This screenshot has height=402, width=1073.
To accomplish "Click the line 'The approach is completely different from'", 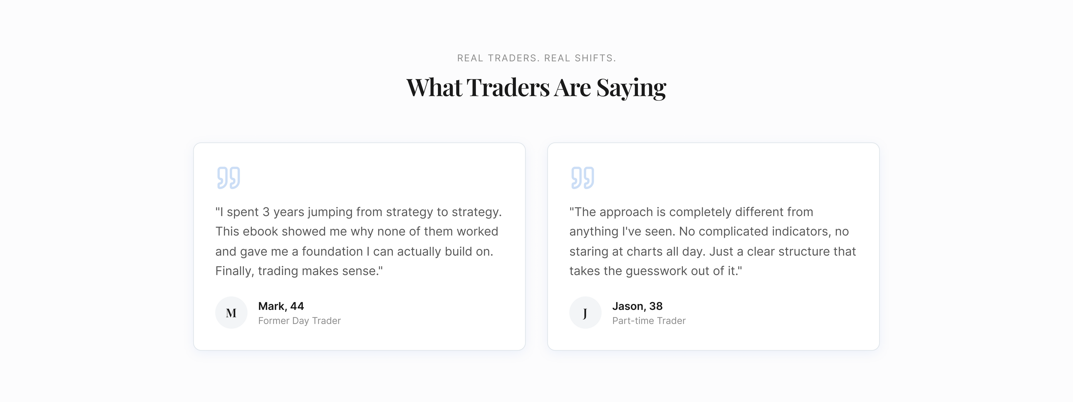I will 691,212.
